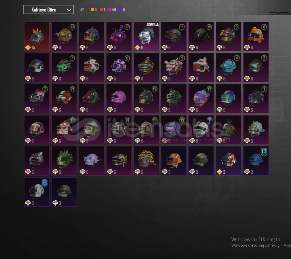Click the dropdown chevron arrow
Image resolution: width=291 pixels, height=259 pixels.
point(69,10)
